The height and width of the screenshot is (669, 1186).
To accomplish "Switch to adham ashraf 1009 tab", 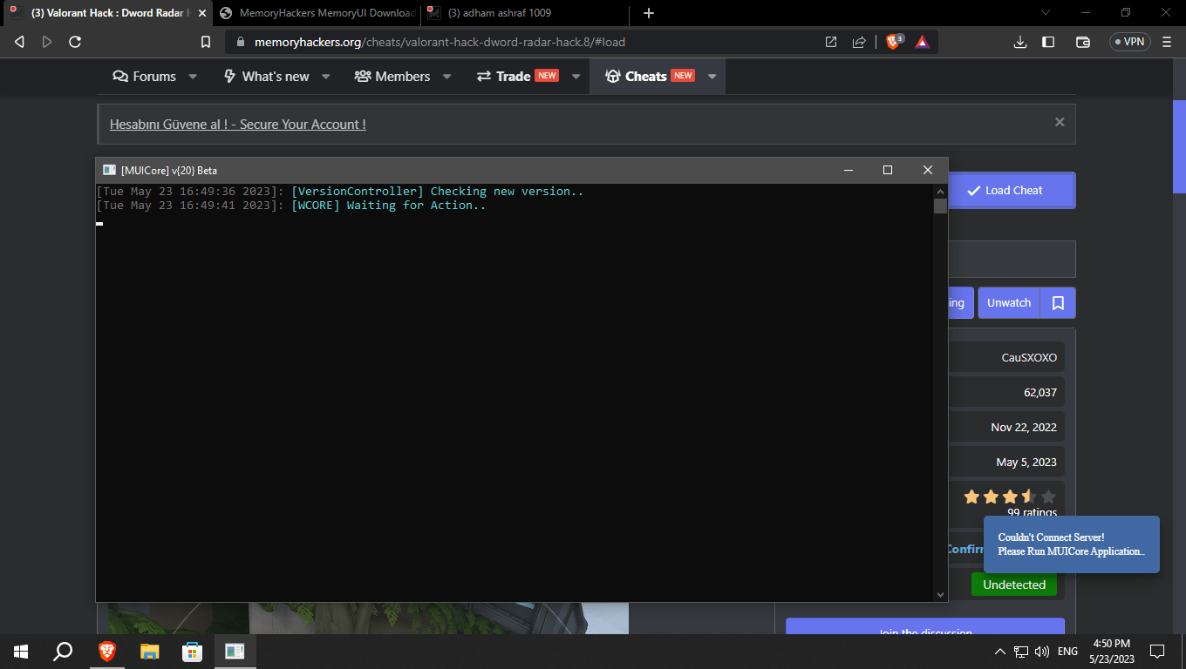I will pos(525,13).
